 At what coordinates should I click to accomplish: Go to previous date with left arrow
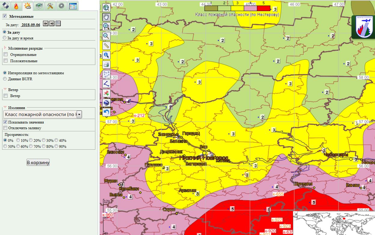click(45, 23)
